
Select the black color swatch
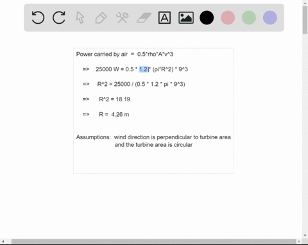click(207, 18)
